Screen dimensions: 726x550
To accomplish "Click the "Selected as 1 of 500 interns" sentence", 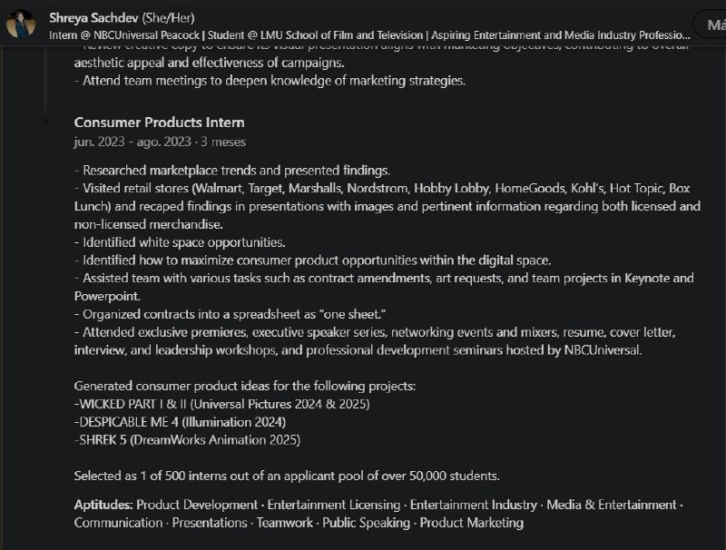I will pyautogui.click(x=287, y=476).
